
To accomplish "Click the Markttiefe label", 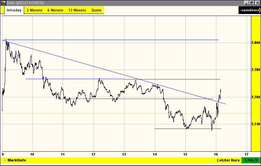I will click(x=17, y=160).
